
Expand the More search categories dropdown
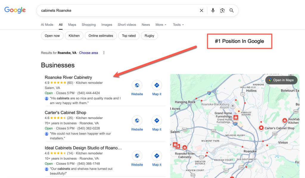[161, 25]
